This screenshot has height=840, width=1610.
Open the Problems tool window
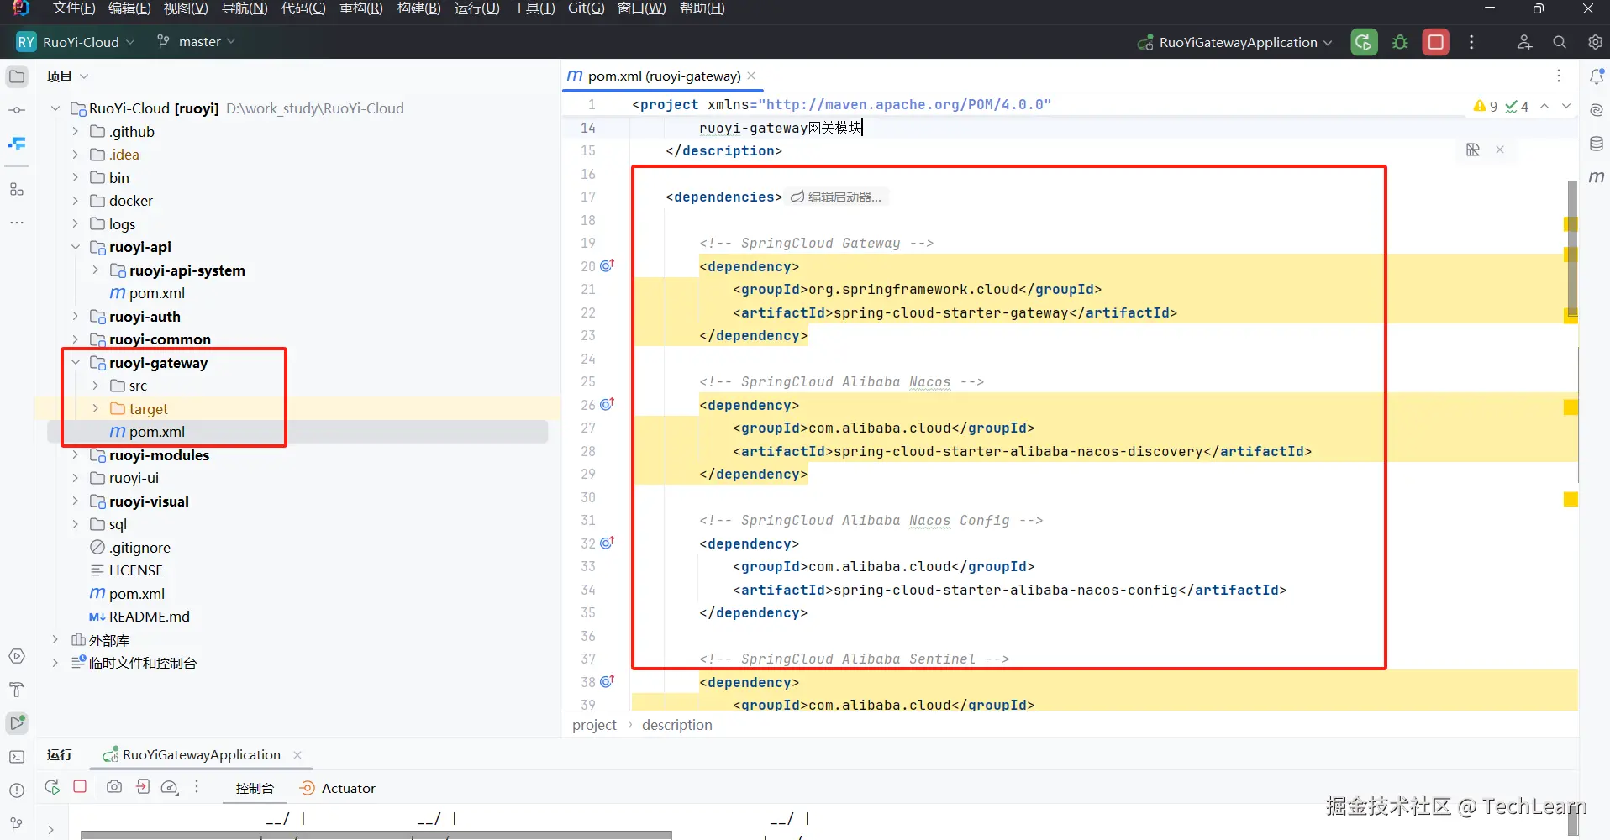coord(17,790)
